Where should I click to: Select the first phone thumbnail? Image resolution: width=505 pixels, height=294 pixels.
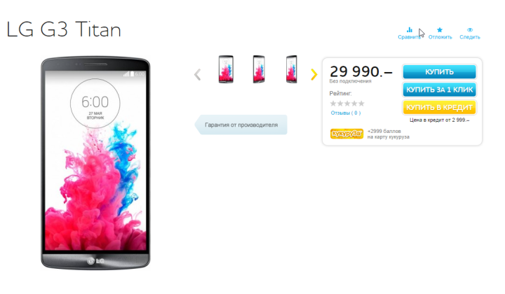pyautogui.click(x=226, y=69)
